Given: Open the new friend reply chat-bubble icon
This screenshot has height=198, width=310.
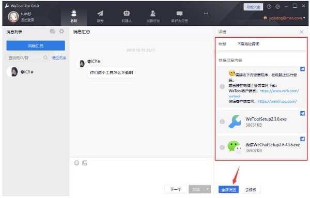Looking at the screenshot, I should pos(179,16).
